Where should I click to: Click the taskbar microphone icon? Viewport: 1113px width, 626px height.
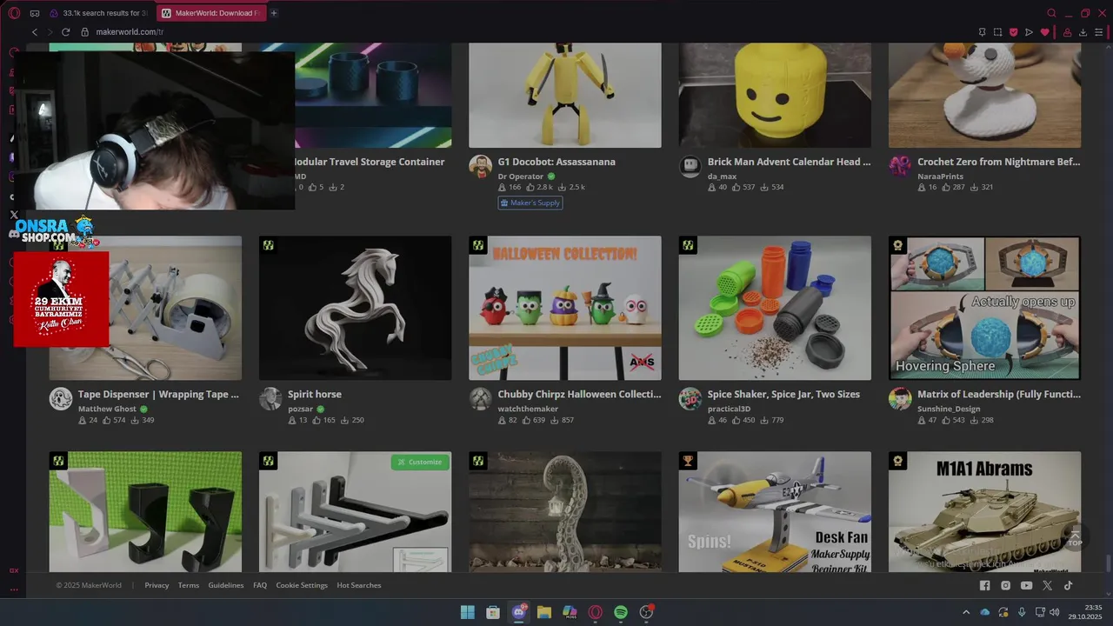pyautogui.click(x=1022, y=612)
